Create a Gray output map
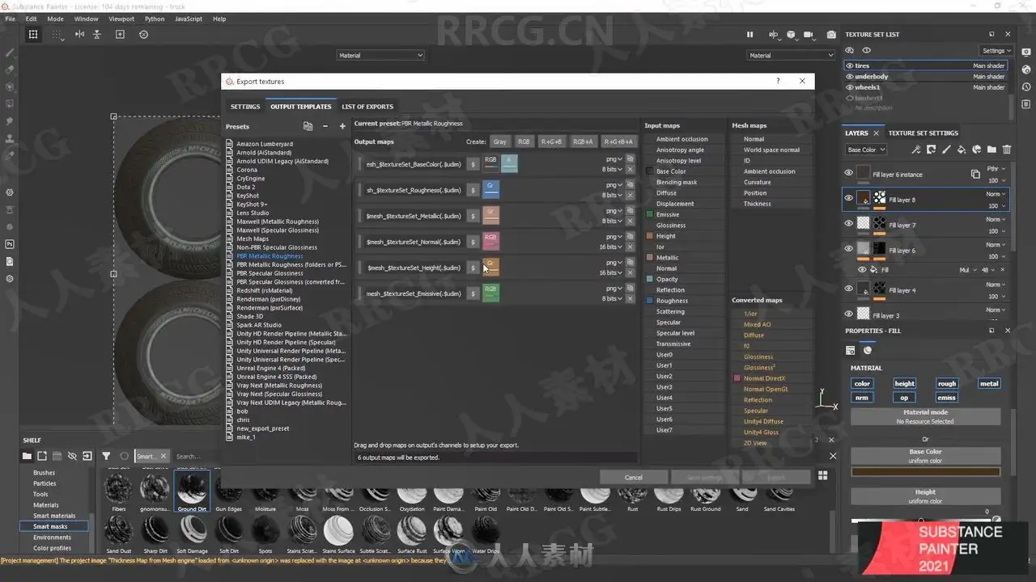Image resolution: width=1036 pixels, height=582 pixels. 499,141
